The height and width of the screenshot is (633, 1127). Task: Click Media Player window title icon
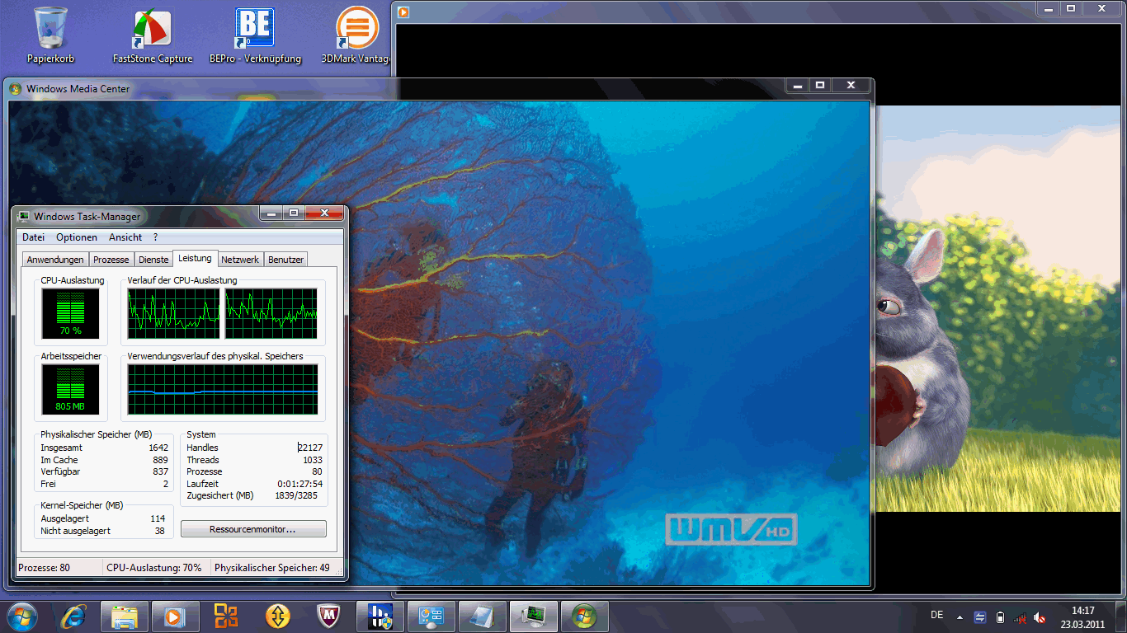[x=403, y=12]
